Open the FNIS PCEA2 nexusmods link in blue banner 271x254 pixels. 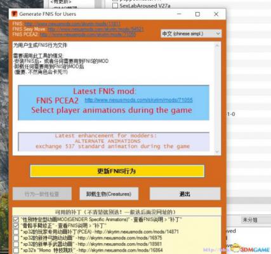[x=138, y=100]
